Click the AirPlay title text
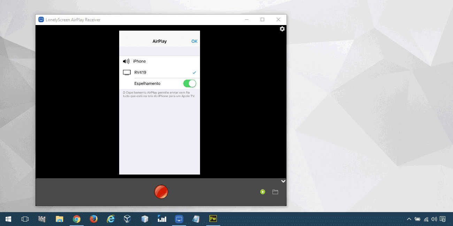This screenshot has width=453, height=226. tap(160, 41)
